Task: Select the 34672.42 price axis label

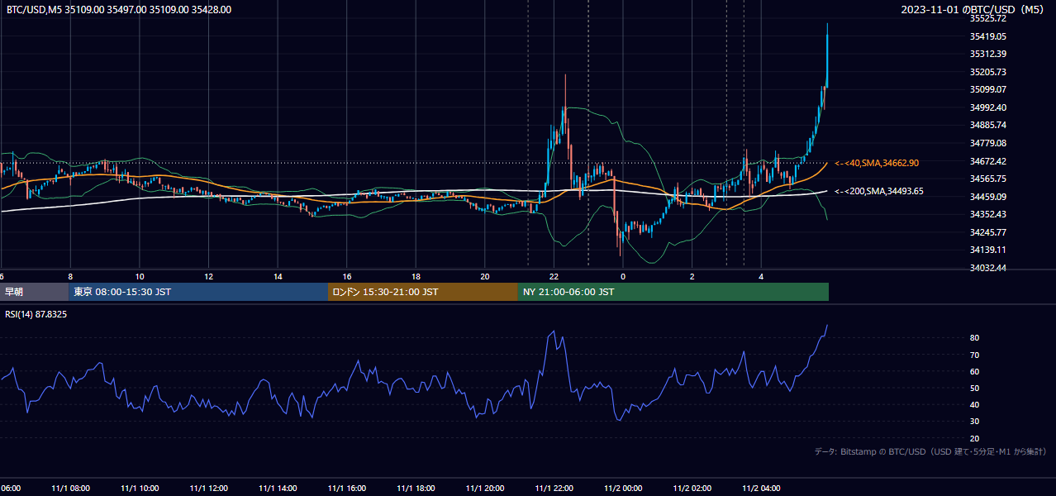Action: pyautogui.click(x=988, y=161)
